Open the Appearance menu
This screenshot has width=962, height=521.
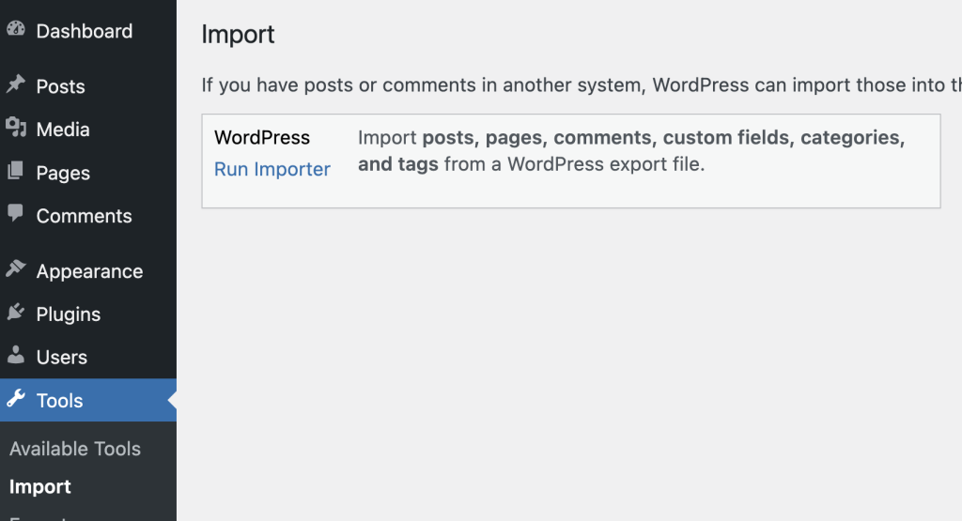point(89,271)
